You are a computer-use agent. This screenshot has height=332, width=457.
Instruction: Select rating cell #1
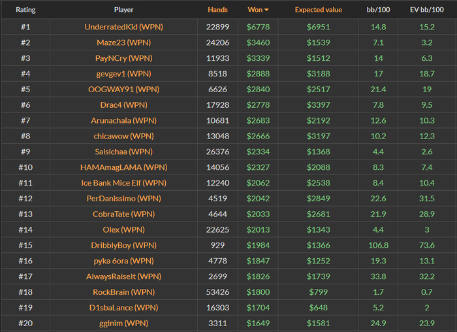click(x=25, y=27)
